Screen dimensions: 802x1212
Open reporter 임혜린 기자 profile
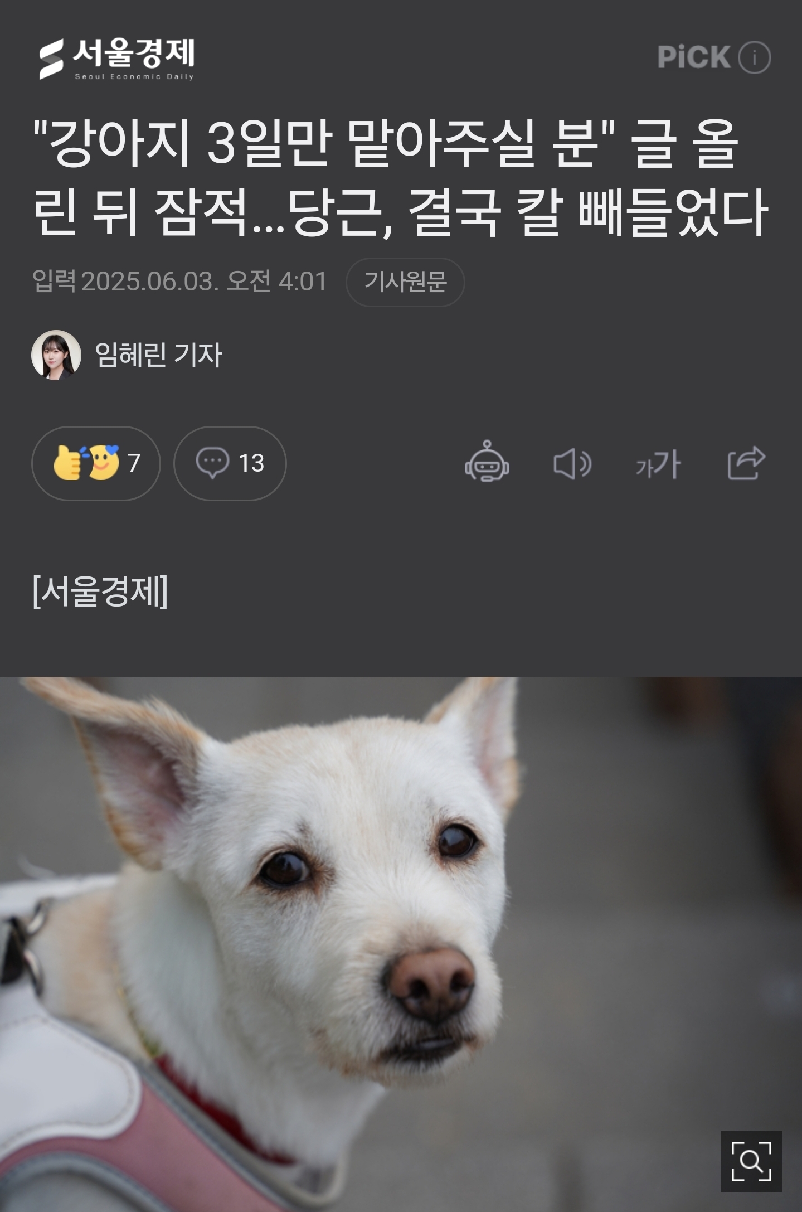click(159, 355)
